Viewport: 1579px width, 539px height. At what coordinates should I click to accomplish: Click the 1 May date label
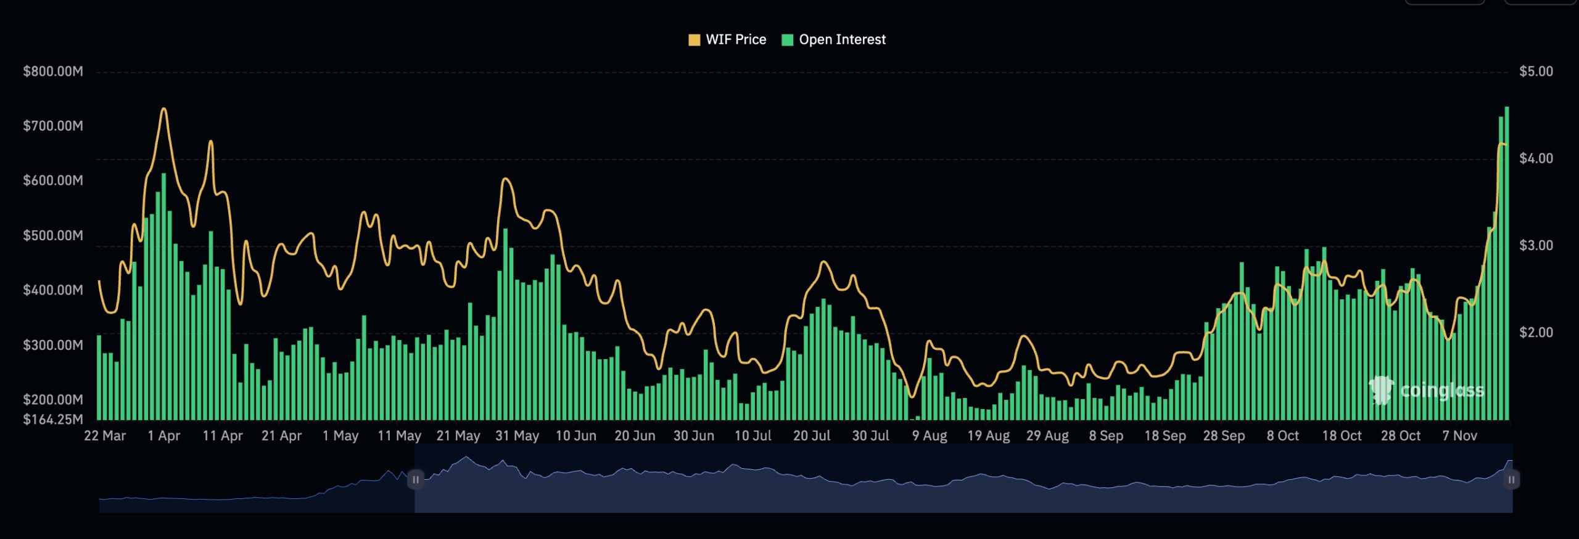(340, 436)
